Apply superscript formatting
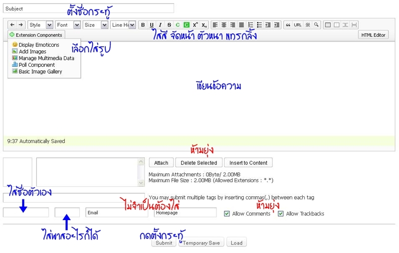The height and width of the screenshot is (253, 399). point(195,25)
